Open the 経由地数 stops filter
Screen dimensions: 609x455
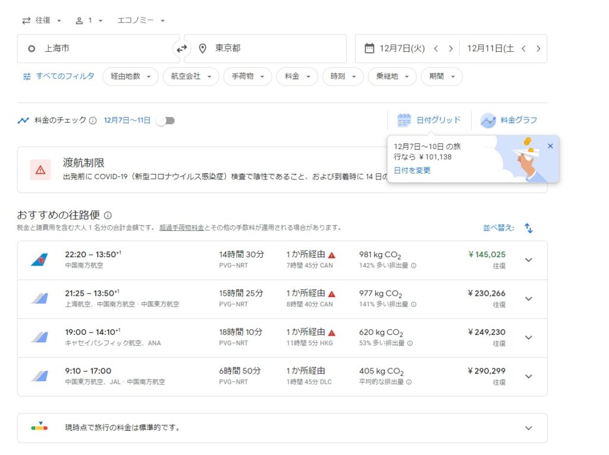pos(130,77)
